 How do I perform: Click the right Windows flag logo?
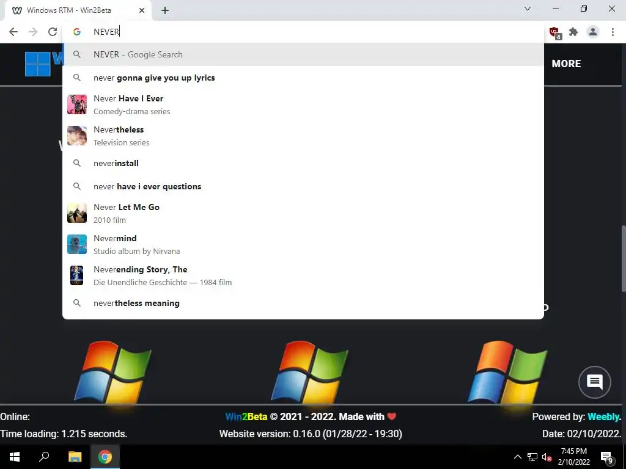click(x=507, y=373)
